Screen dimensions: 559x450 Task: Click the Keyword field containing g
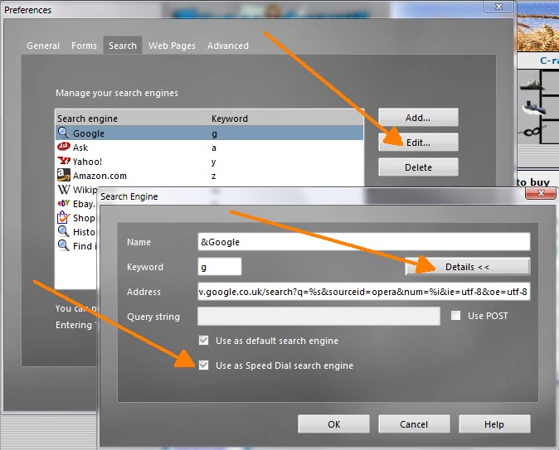point(220,267)
